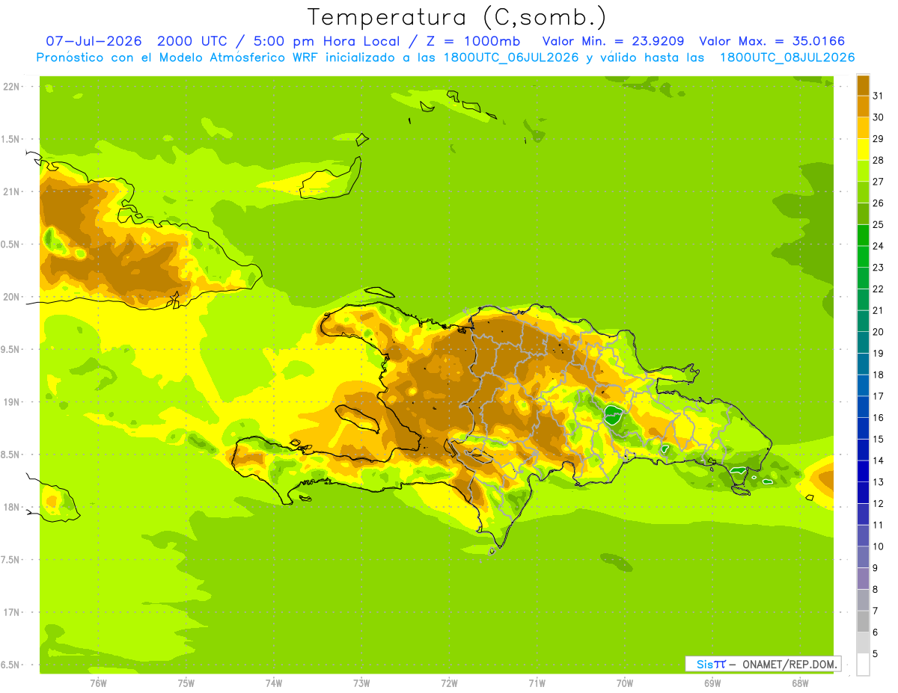This screenshot has width=898, height=693.
Task: Pick the legend color band between 29 and 30
Action: pyautogui.click(x=863, y=128)
